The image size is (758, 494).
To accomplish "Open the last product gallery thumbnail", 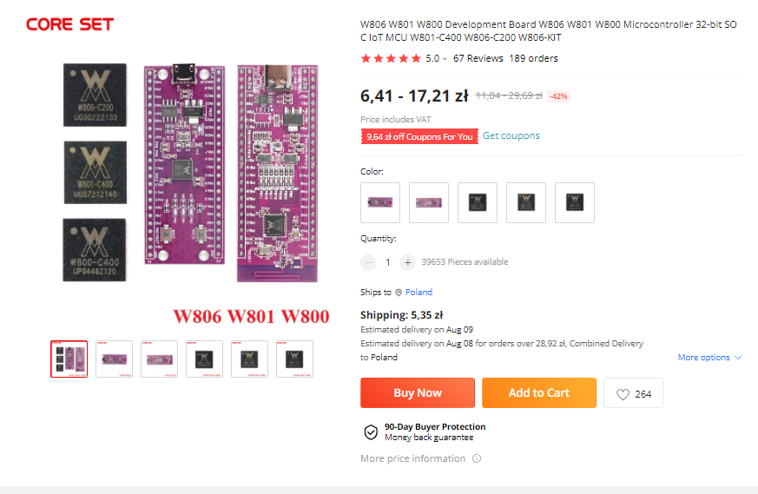I will pyautogui.click(x=294, y=359).
